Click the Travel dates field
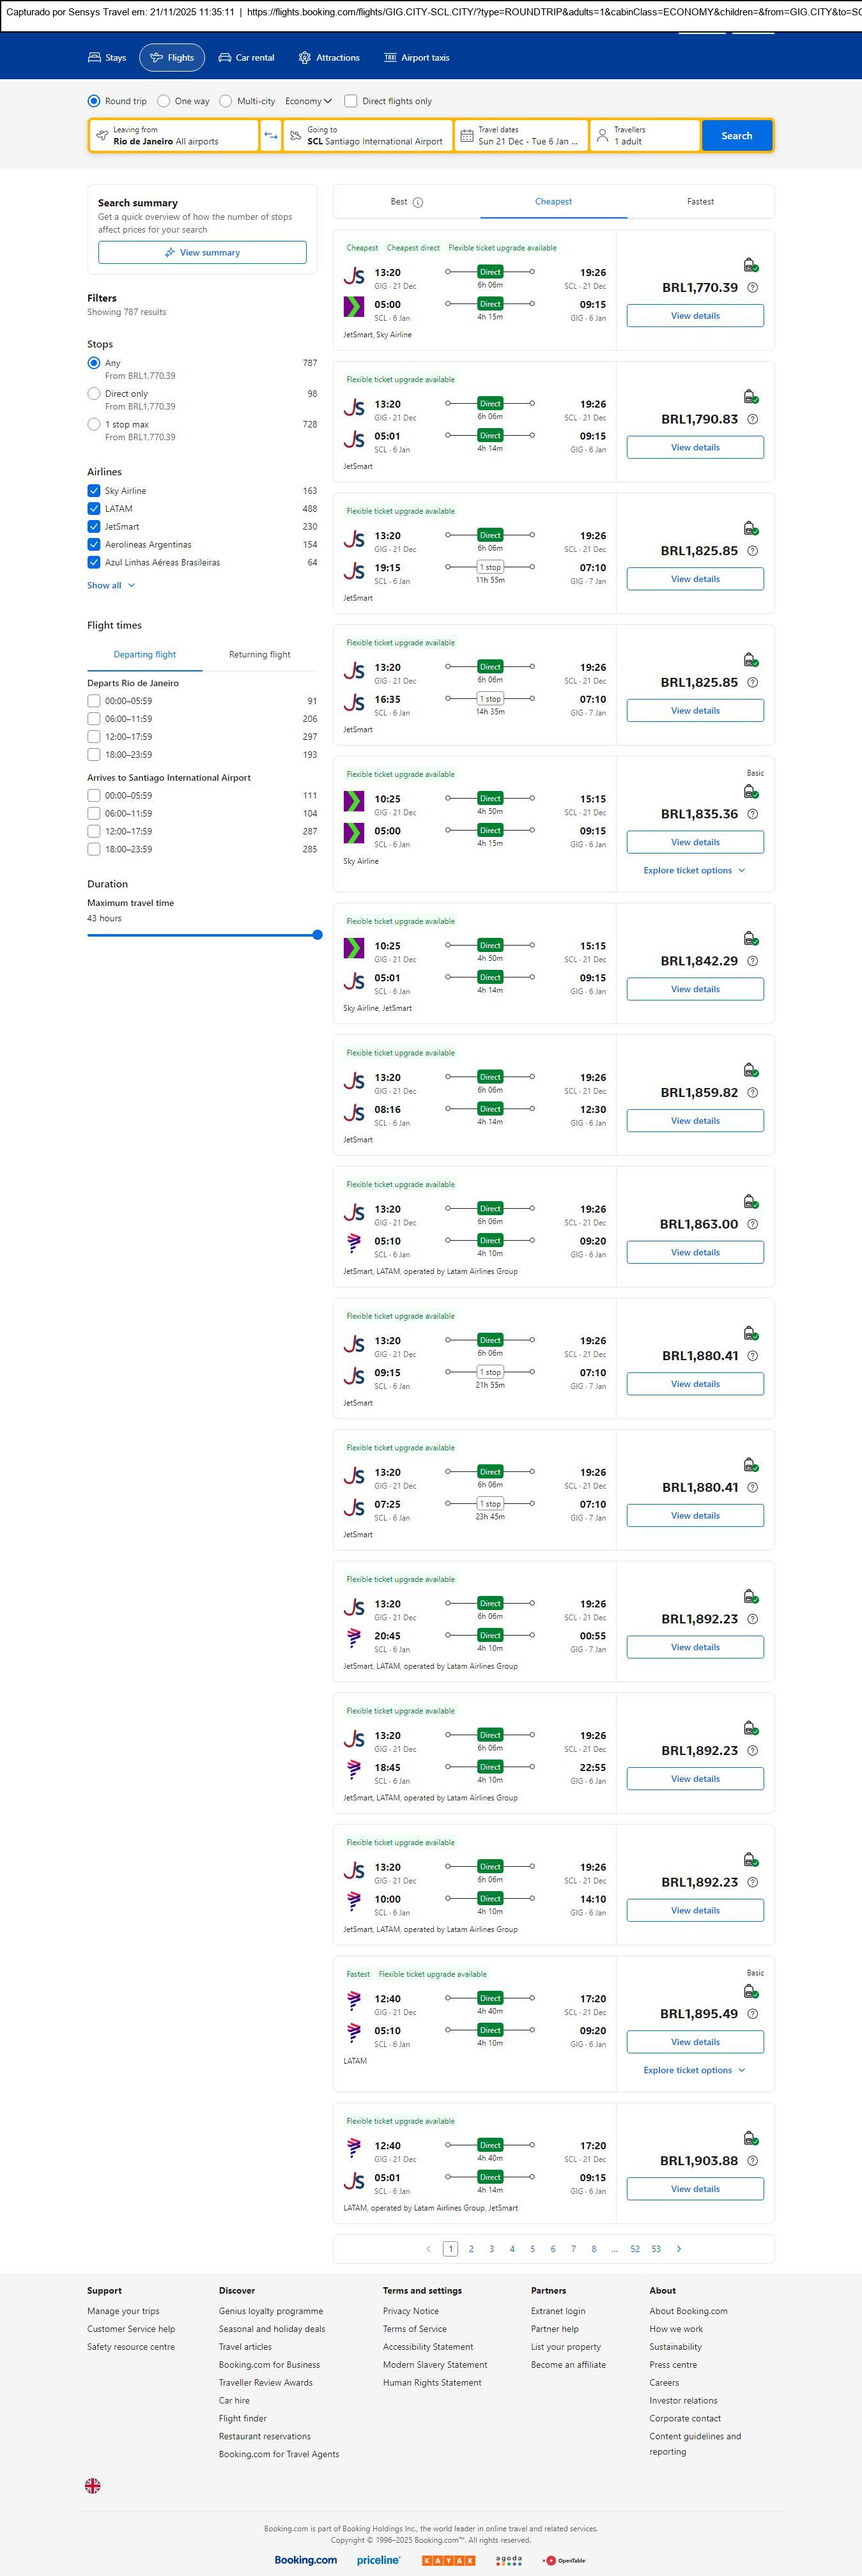The width and height of the screenshot is (862, 2576). (x=520, y=136)
